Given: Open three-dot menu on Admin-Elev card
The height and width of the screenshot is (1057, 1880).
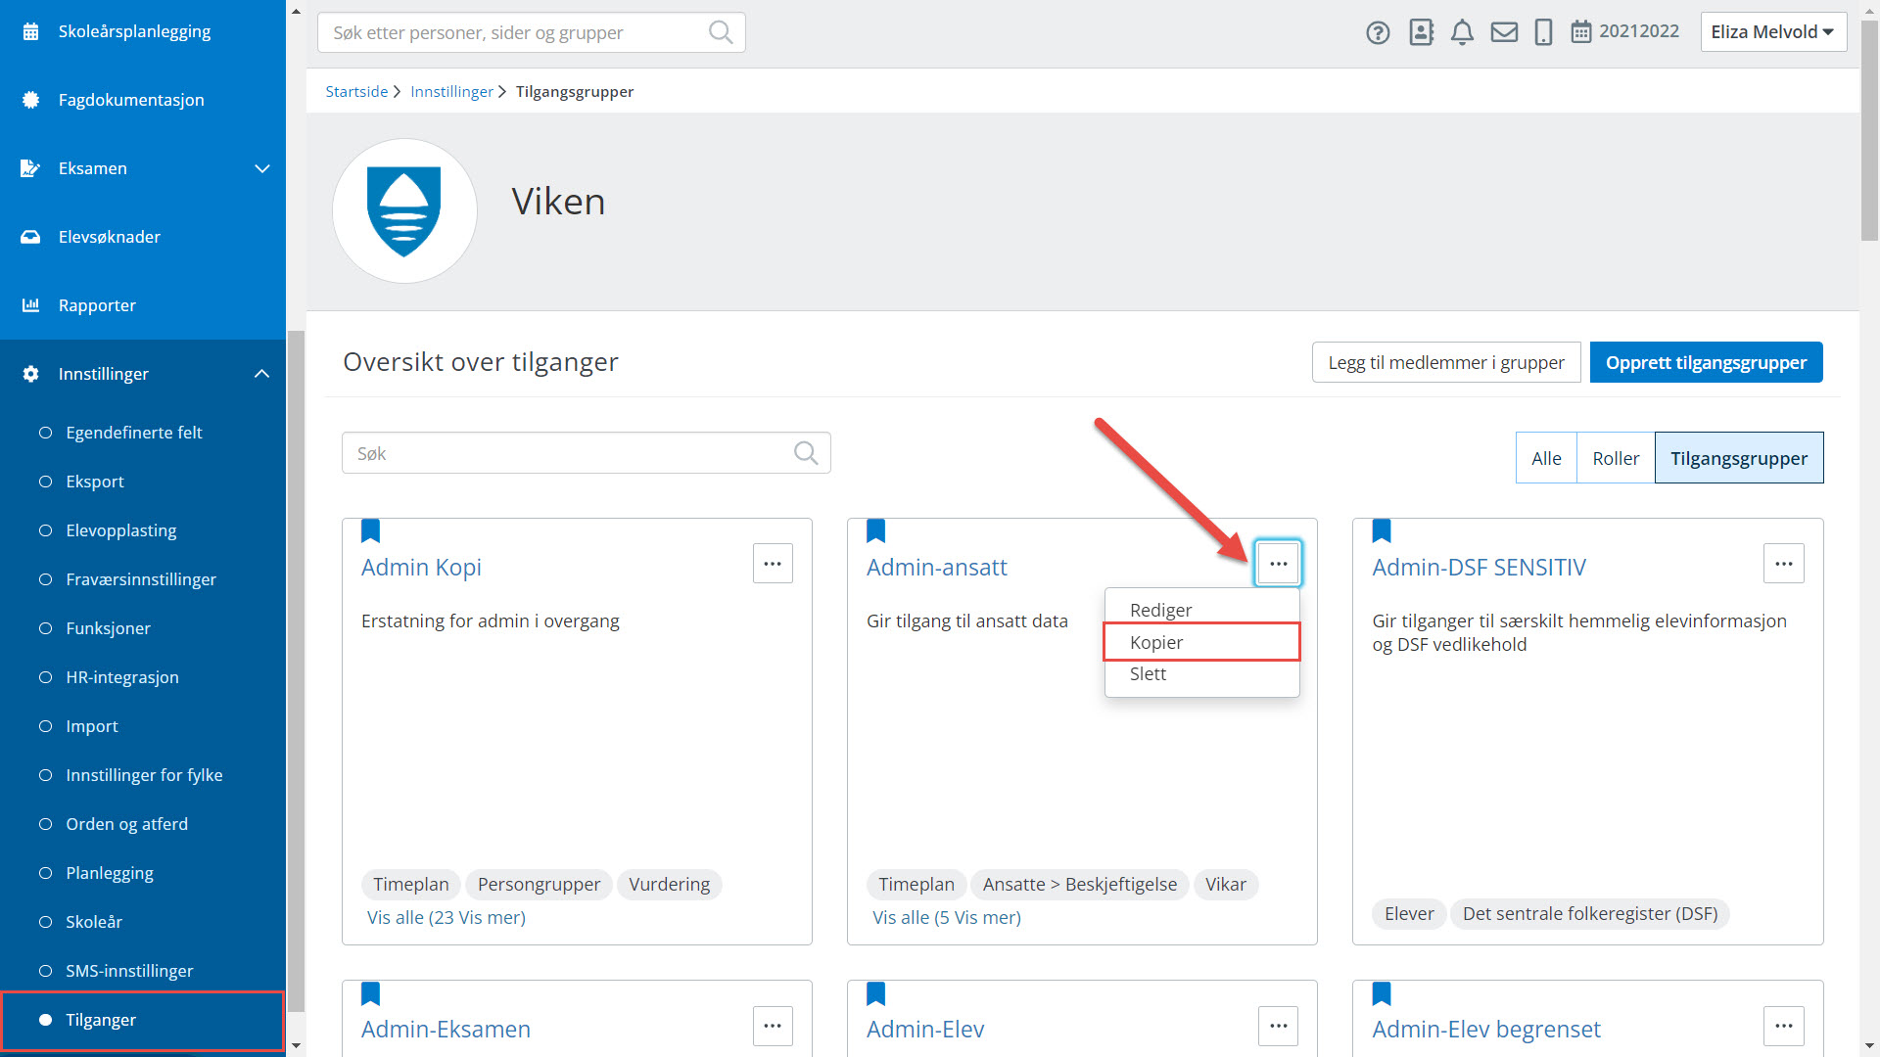Looking at the screenshot, I should coord(1278,1026).
